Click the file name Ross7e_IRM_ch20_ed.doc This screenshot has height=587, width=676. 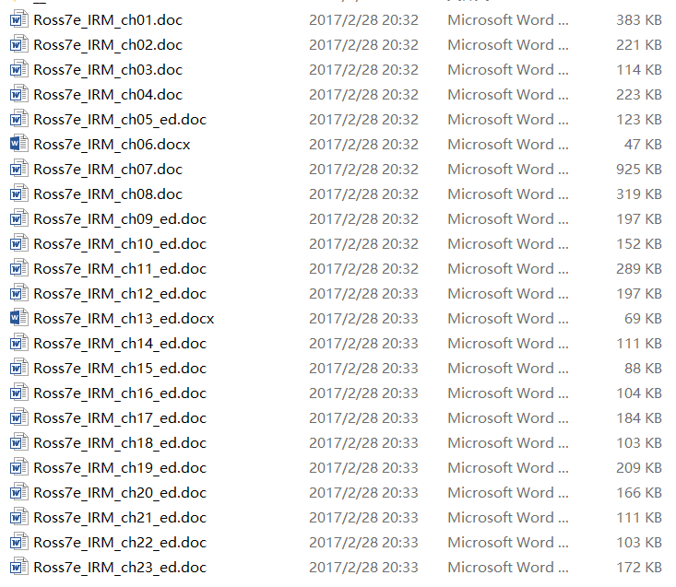[x=120, y=493]
